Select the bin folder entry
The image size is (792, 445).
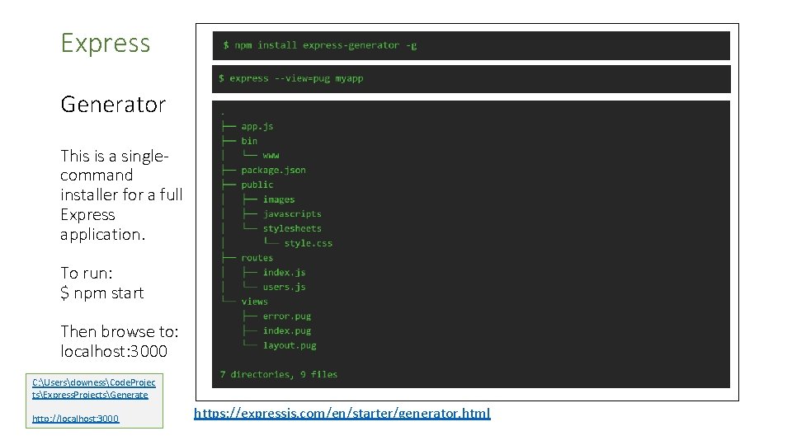pos(249,141)
